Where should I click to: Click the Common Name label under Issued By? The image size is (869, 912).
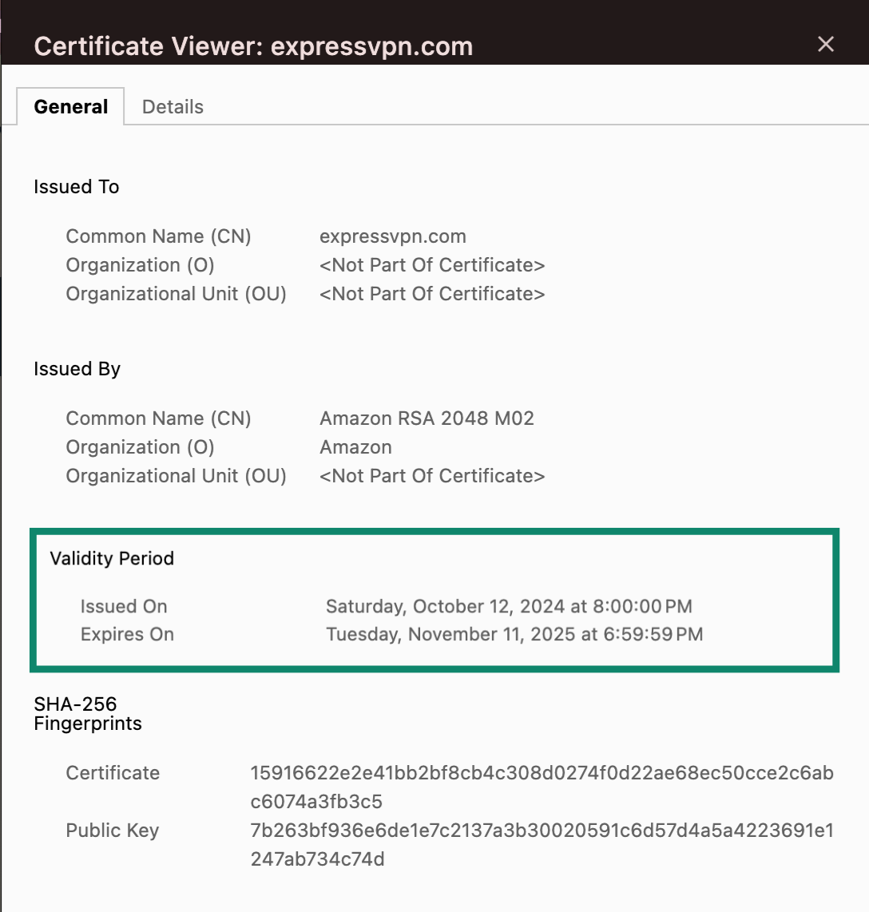(159, 418)
